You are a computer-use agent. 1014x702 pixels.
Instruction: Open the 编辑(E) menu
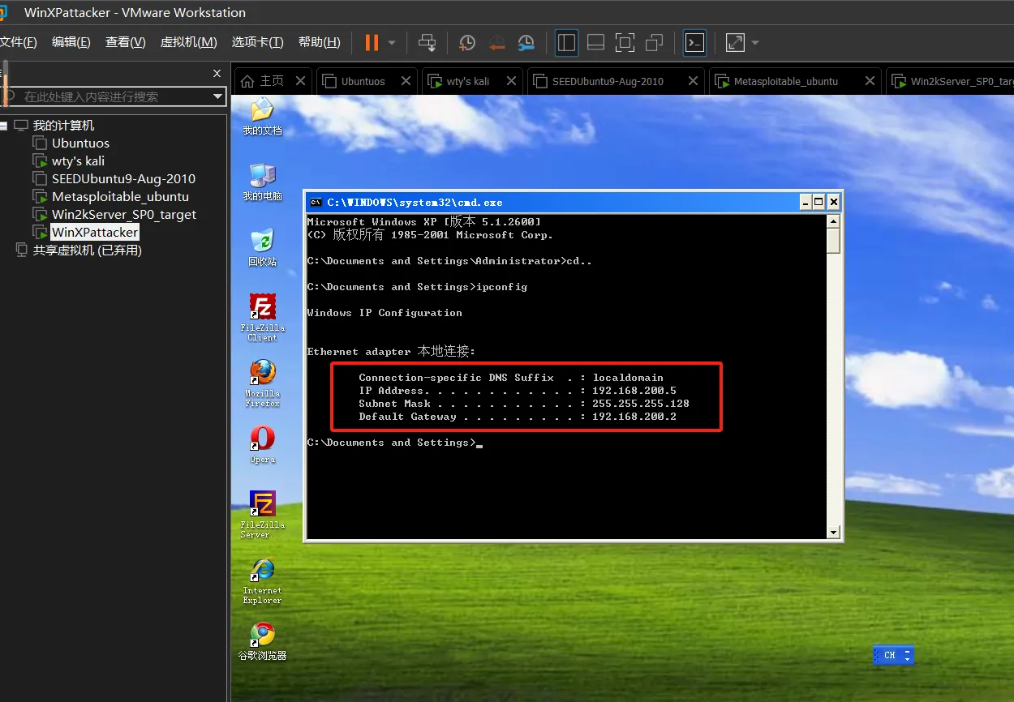pos(71,42)
